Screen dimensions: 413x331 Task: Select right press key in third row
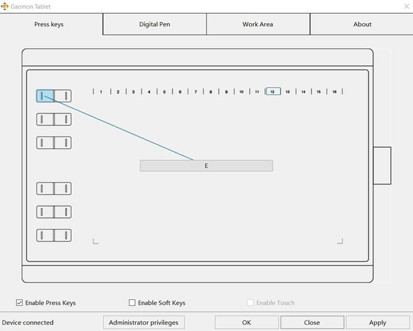pos(63,143)
